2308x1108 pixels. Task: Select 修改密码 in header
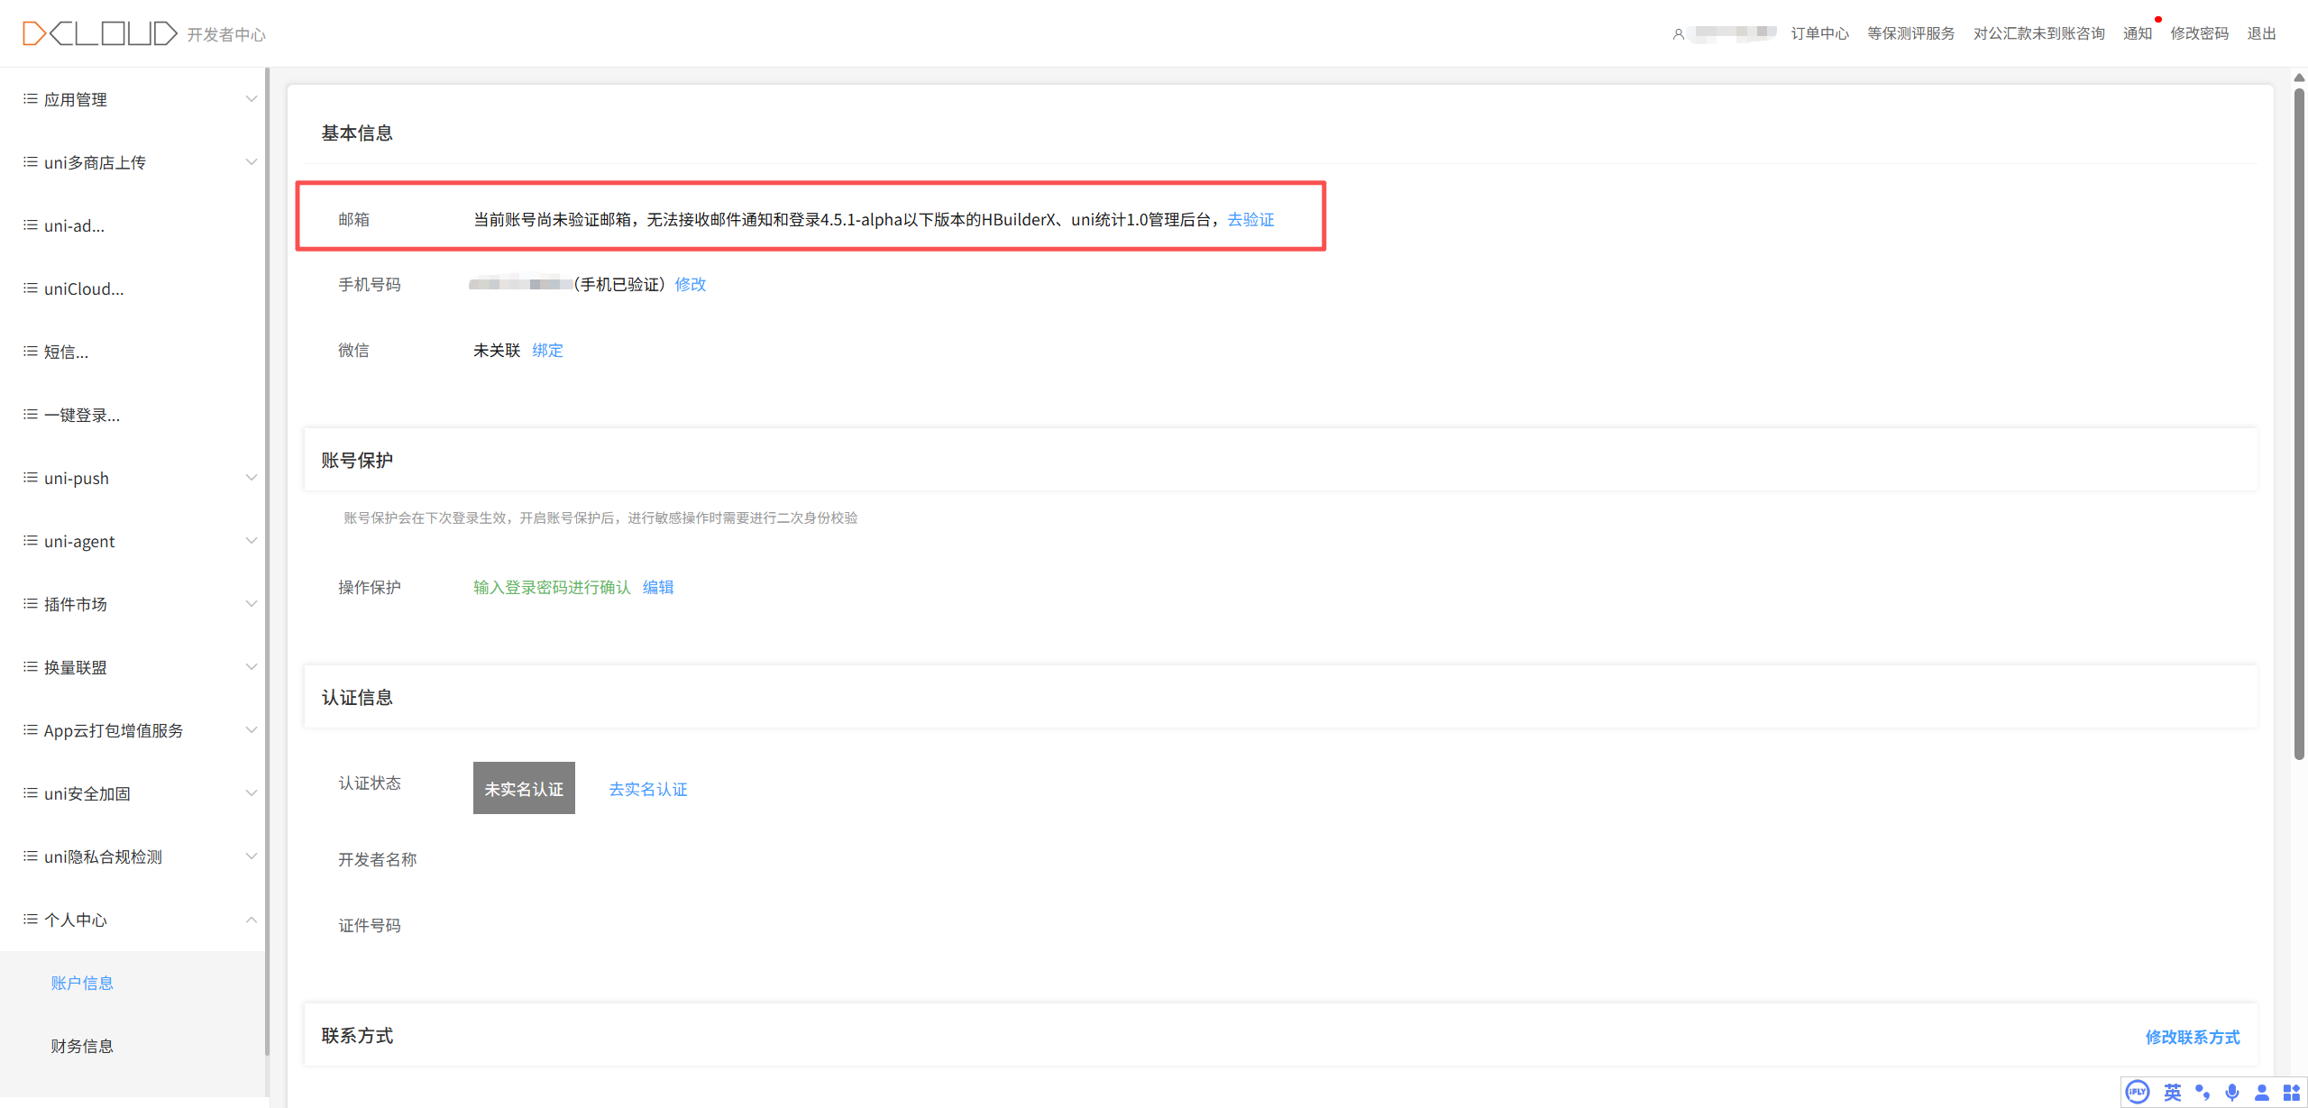click(2199, 33)
